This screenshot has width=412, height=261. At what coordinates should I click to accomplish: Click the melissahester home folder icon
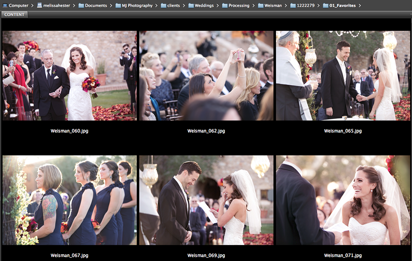tap(40, 5)
